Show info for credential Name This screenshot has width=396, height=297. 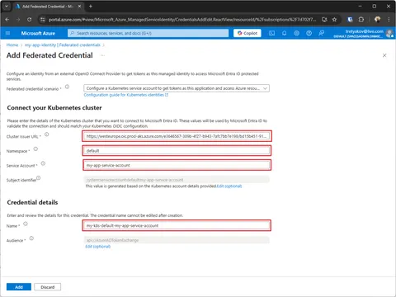pos(26,224)
